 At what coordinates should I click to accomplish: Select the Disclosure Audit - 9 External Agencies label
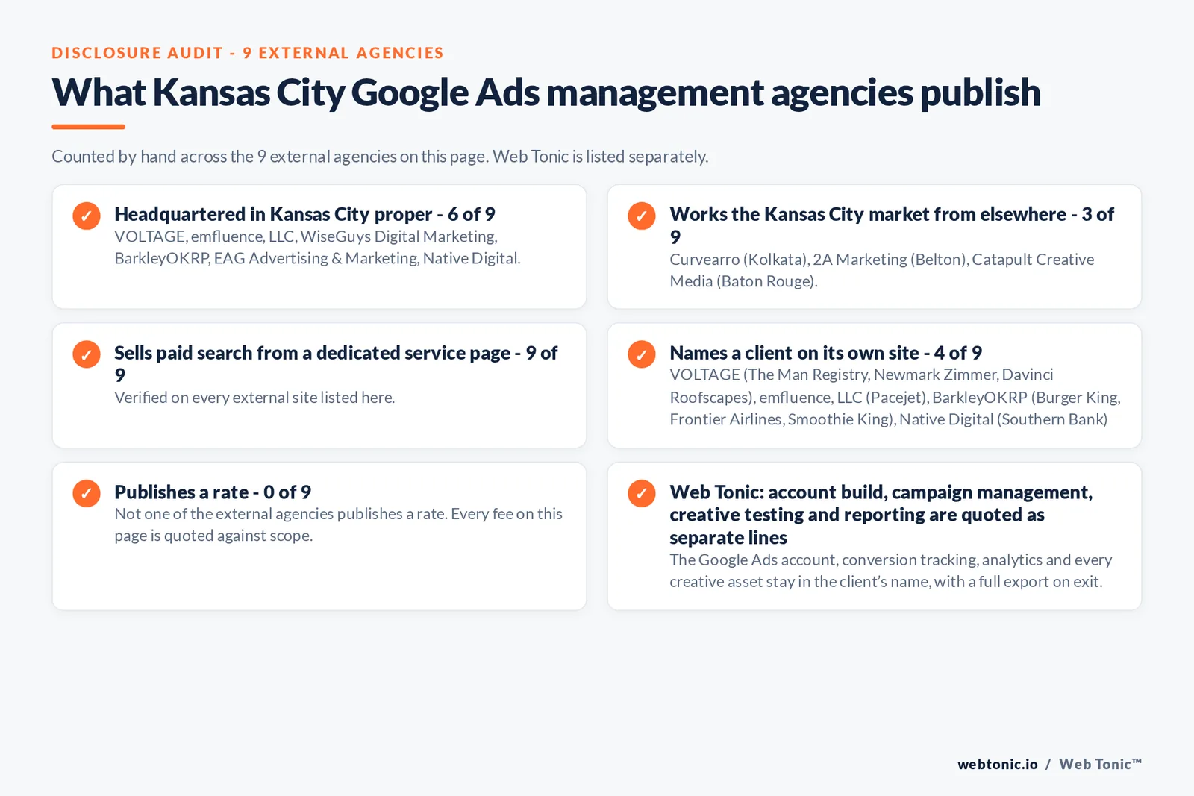point(248,53)
